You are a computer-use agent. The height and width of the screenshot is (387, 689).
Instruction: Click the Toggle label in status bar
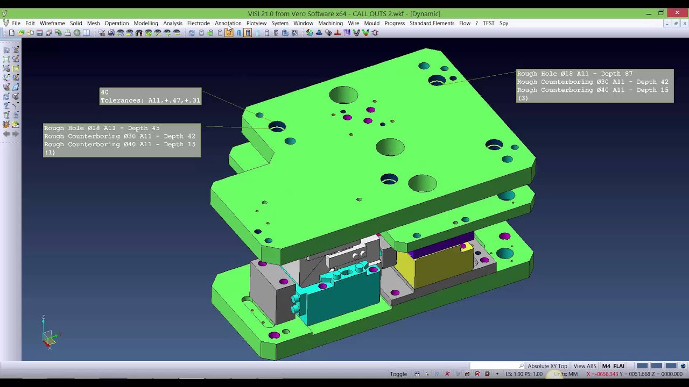398,374
